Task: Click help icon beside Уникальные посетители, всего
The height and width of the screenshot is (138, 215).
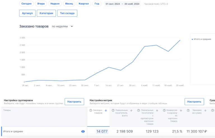Action: 113,111
